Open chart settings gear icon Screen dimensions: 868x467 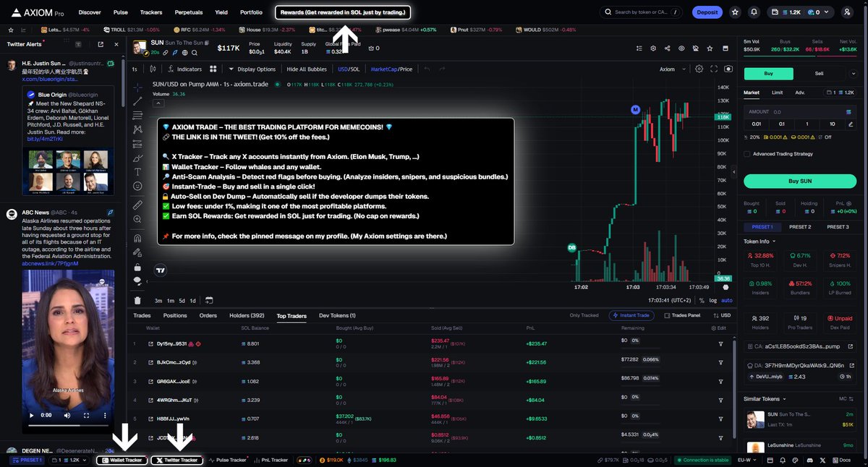699,69
